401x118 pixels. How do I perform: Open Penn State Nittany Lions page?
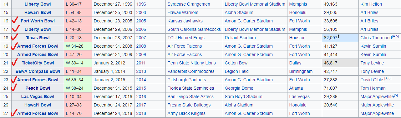pos(191,63)
